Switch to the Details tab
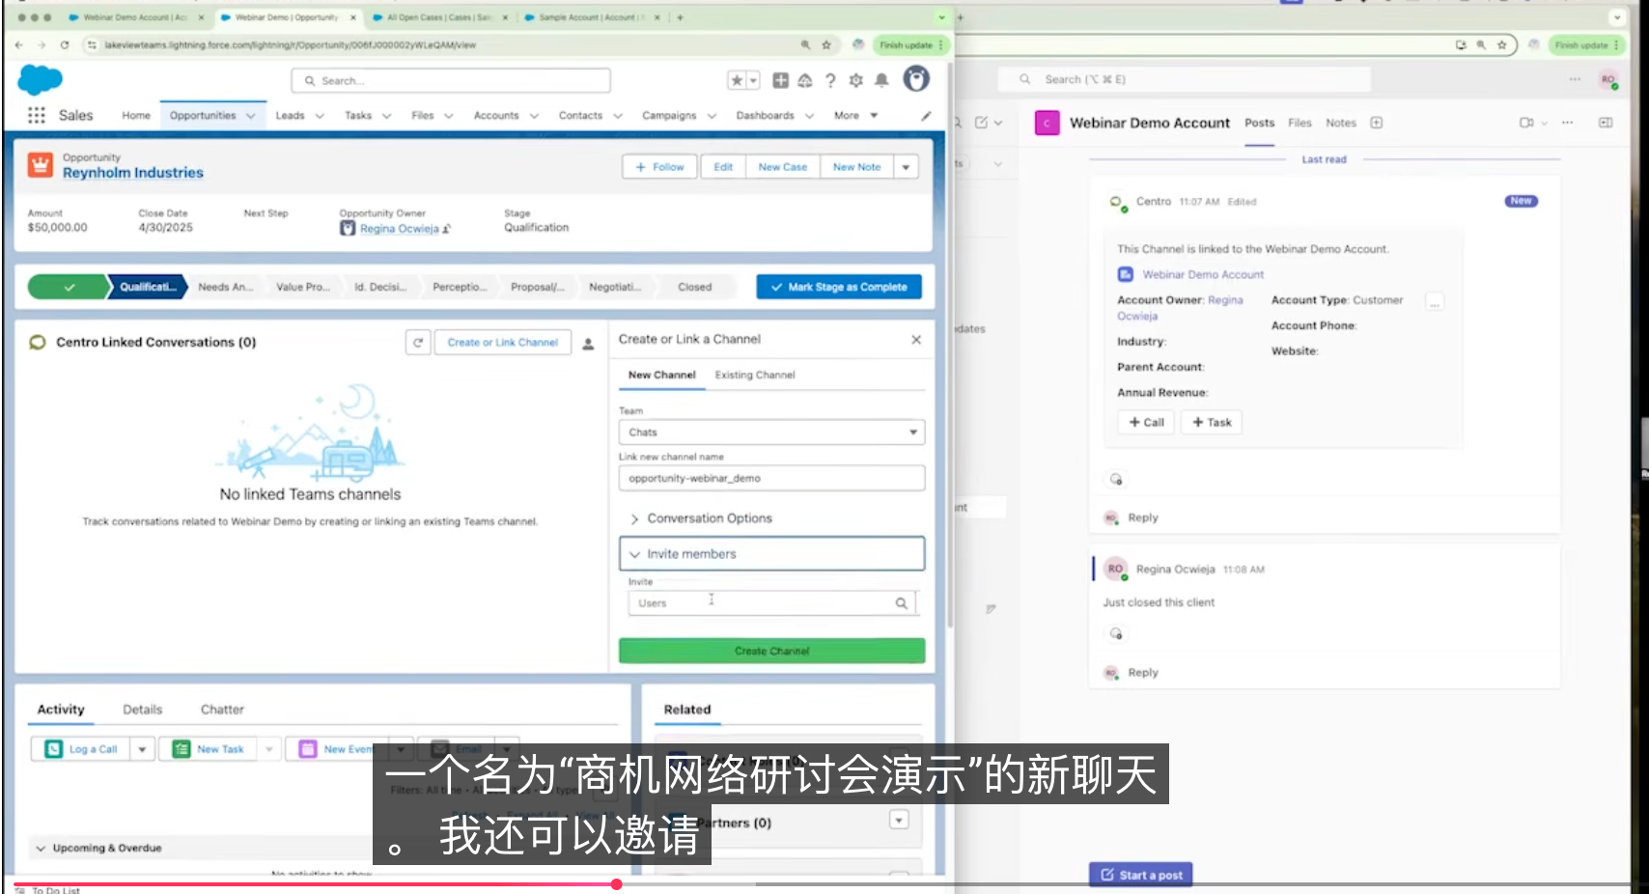Screen dimensions: 1649x894 click(143, 710)
